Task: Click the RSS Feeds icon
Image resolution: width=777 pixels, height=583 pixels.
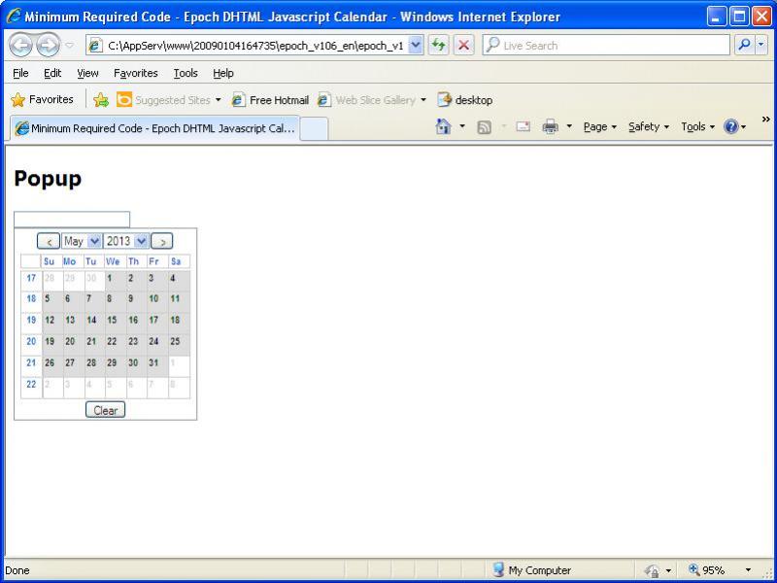Action: (x=484, y=127)
